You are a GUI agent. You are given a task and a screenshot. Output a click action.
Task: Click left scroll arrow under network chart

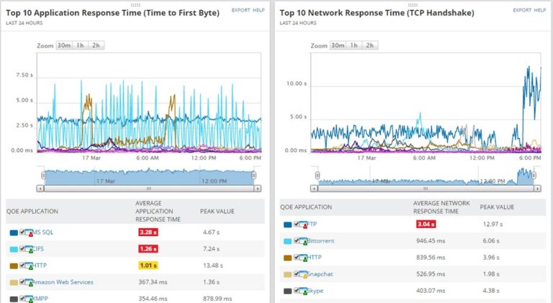click(314, 189)
